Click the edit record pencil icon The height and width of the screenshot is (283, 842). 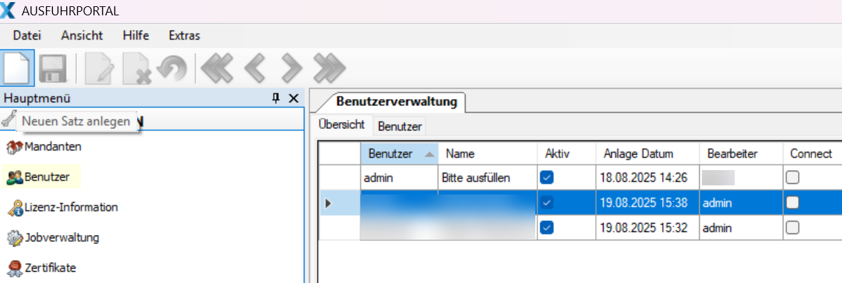pos(99,68)
